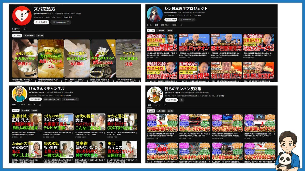Open ショート tab on 我らのモンハン反応集

158,105
